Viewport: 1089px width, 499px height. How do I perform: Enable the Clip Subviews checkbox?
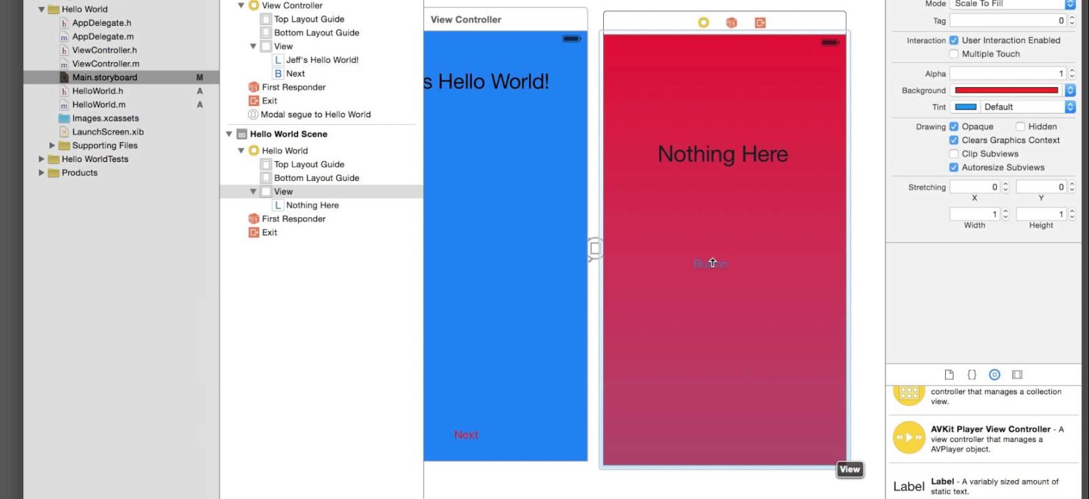click(954, 154)
